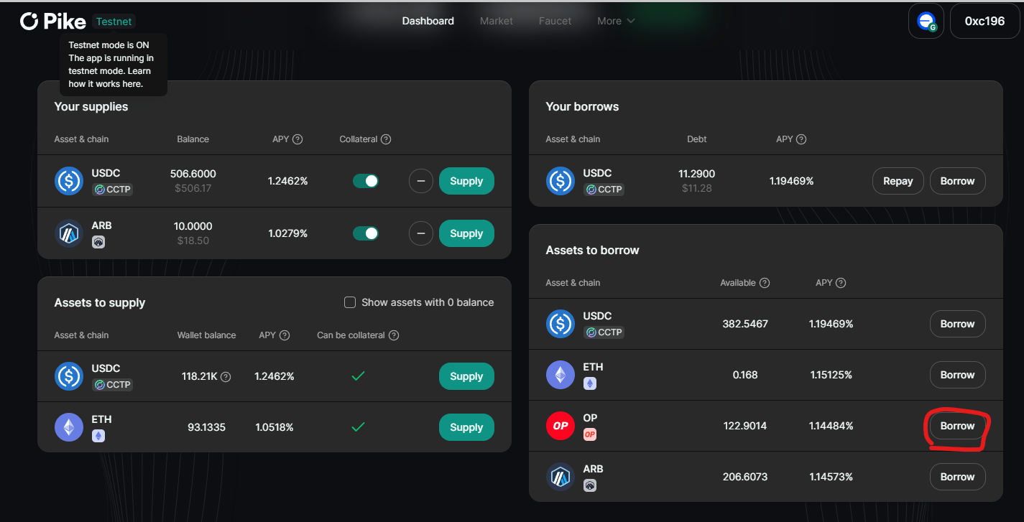Click the Can be collateral info icon
1024x522 pixels.
(394, 335)
